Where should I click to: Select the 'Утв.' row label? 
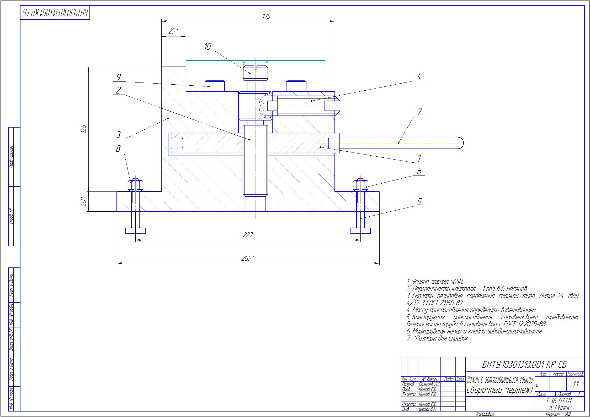coord(406,409)
